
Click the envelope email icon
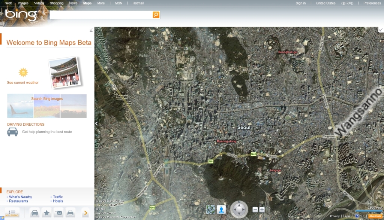58,213
